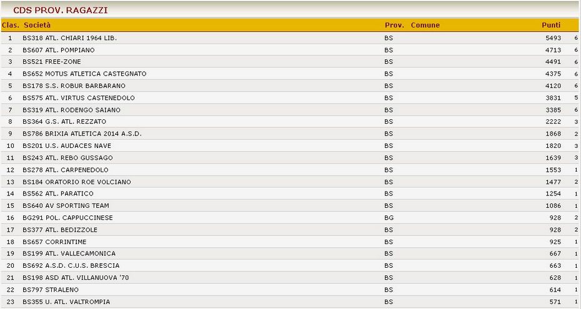Image resolution: width=581 pixels, height=309 pixels.
Task: Select BS319 ATL. RODENGO SAIANO row
Action: point(290,110)
